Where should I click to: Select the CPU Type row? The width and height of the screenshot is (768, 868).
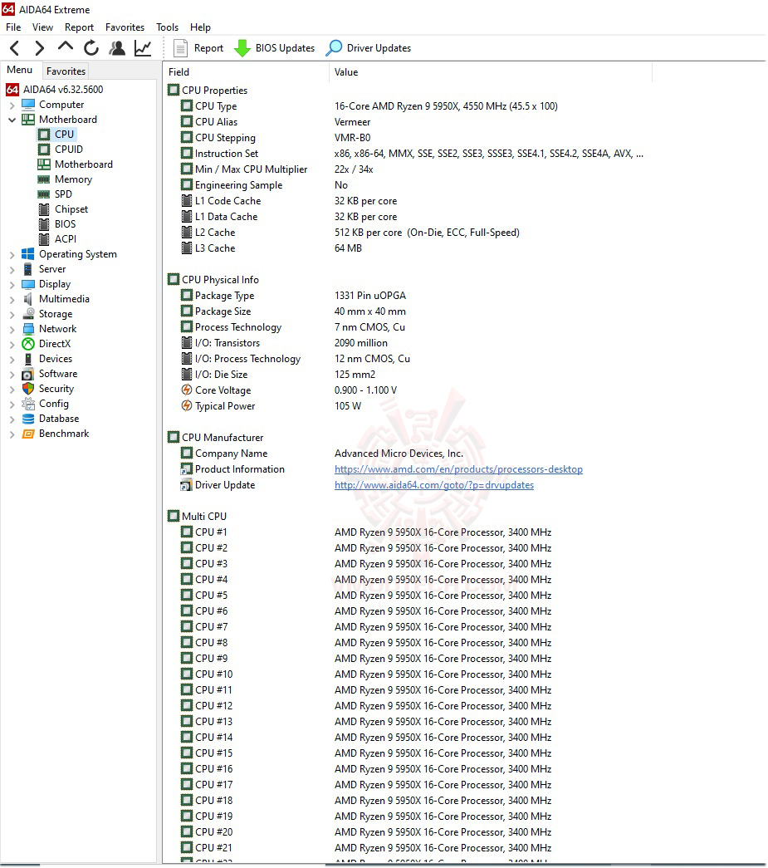point(408,105)
